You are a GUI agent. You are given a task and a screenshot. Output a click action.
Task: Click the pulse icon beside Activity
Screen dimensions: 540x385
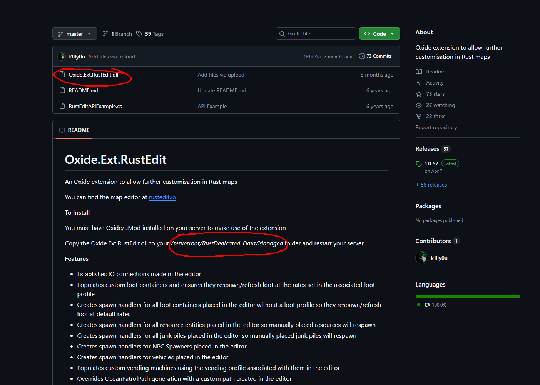coord(419,83)
